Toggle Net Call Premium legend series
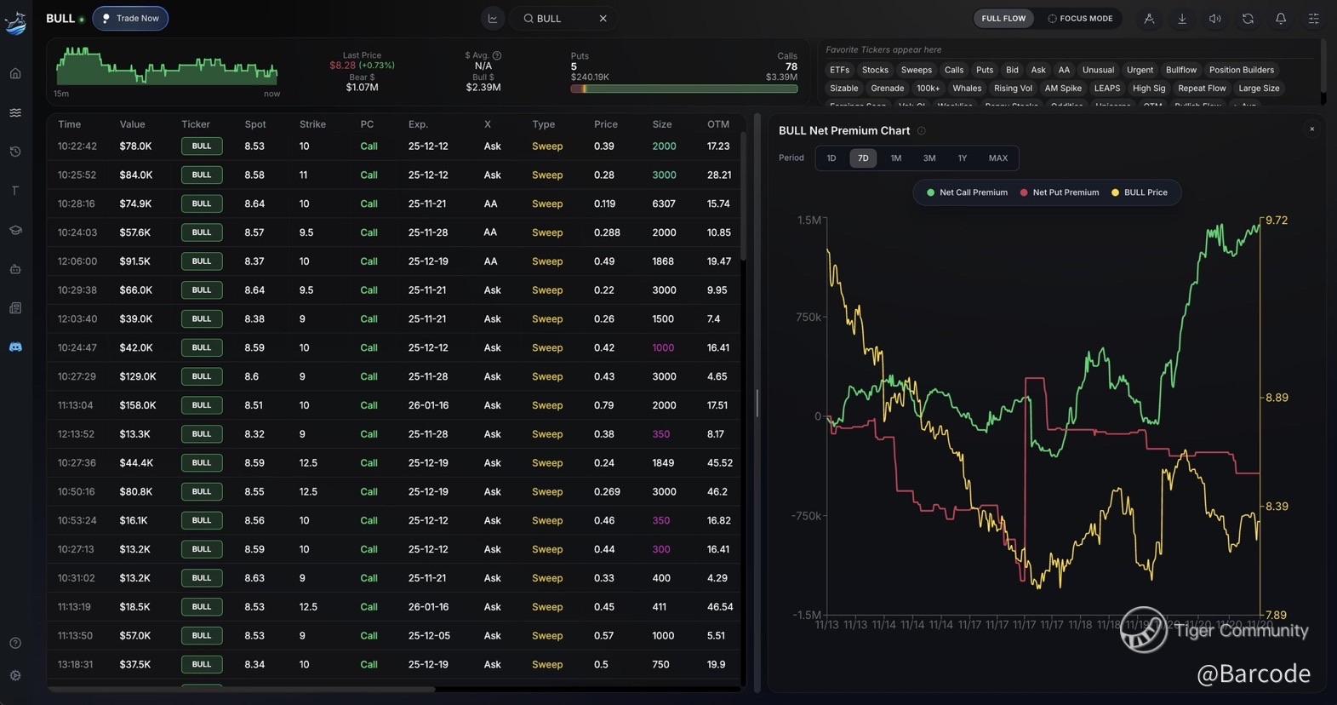 (967, 192)
